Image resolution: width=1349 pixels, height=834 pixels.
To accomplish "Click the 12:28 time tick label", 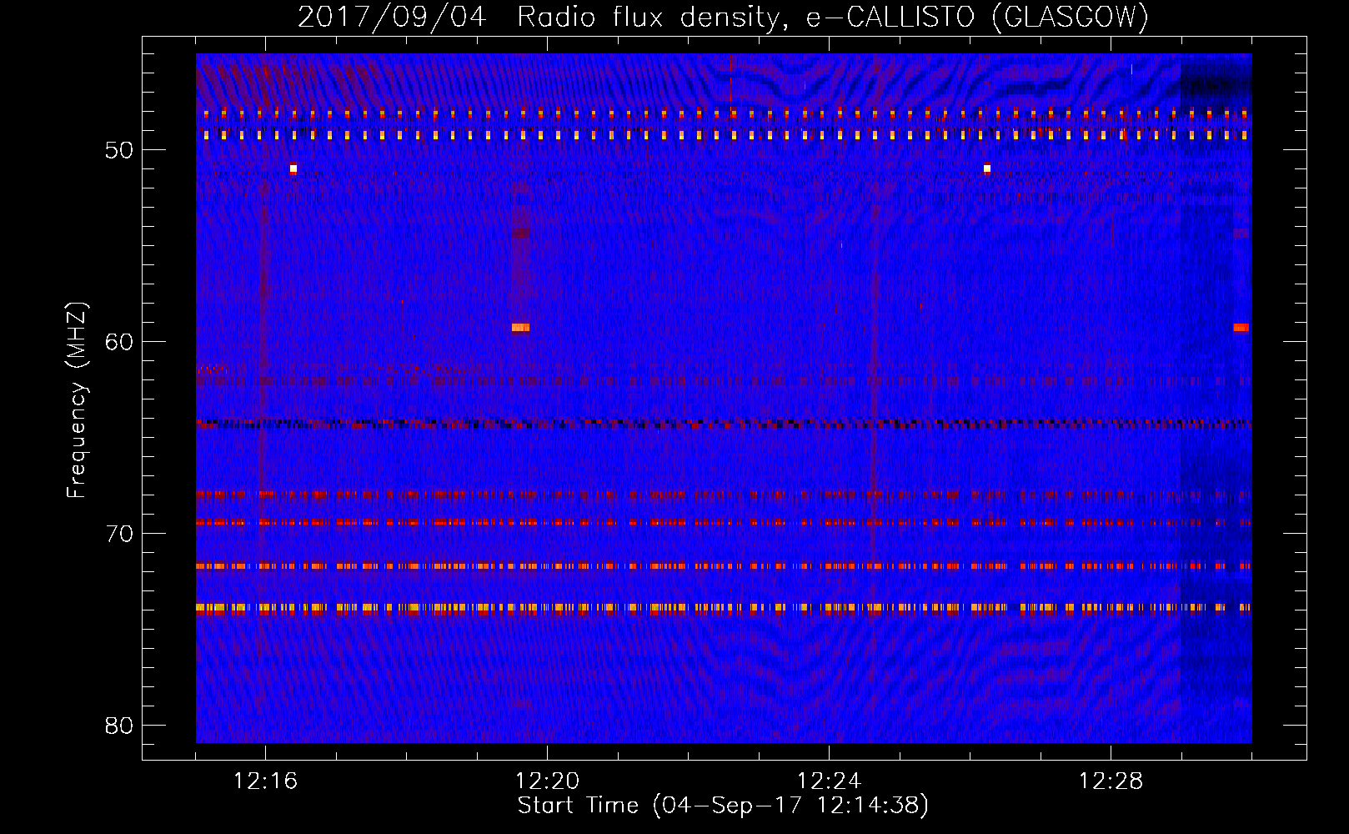I will (1111, 781).
